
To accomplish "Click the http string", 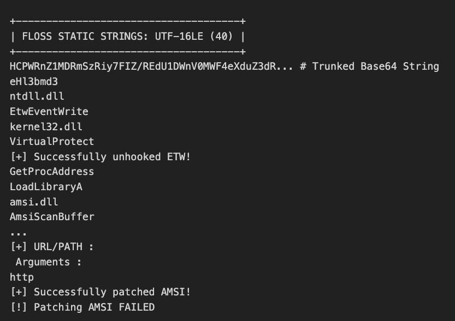I will [22, 277].
